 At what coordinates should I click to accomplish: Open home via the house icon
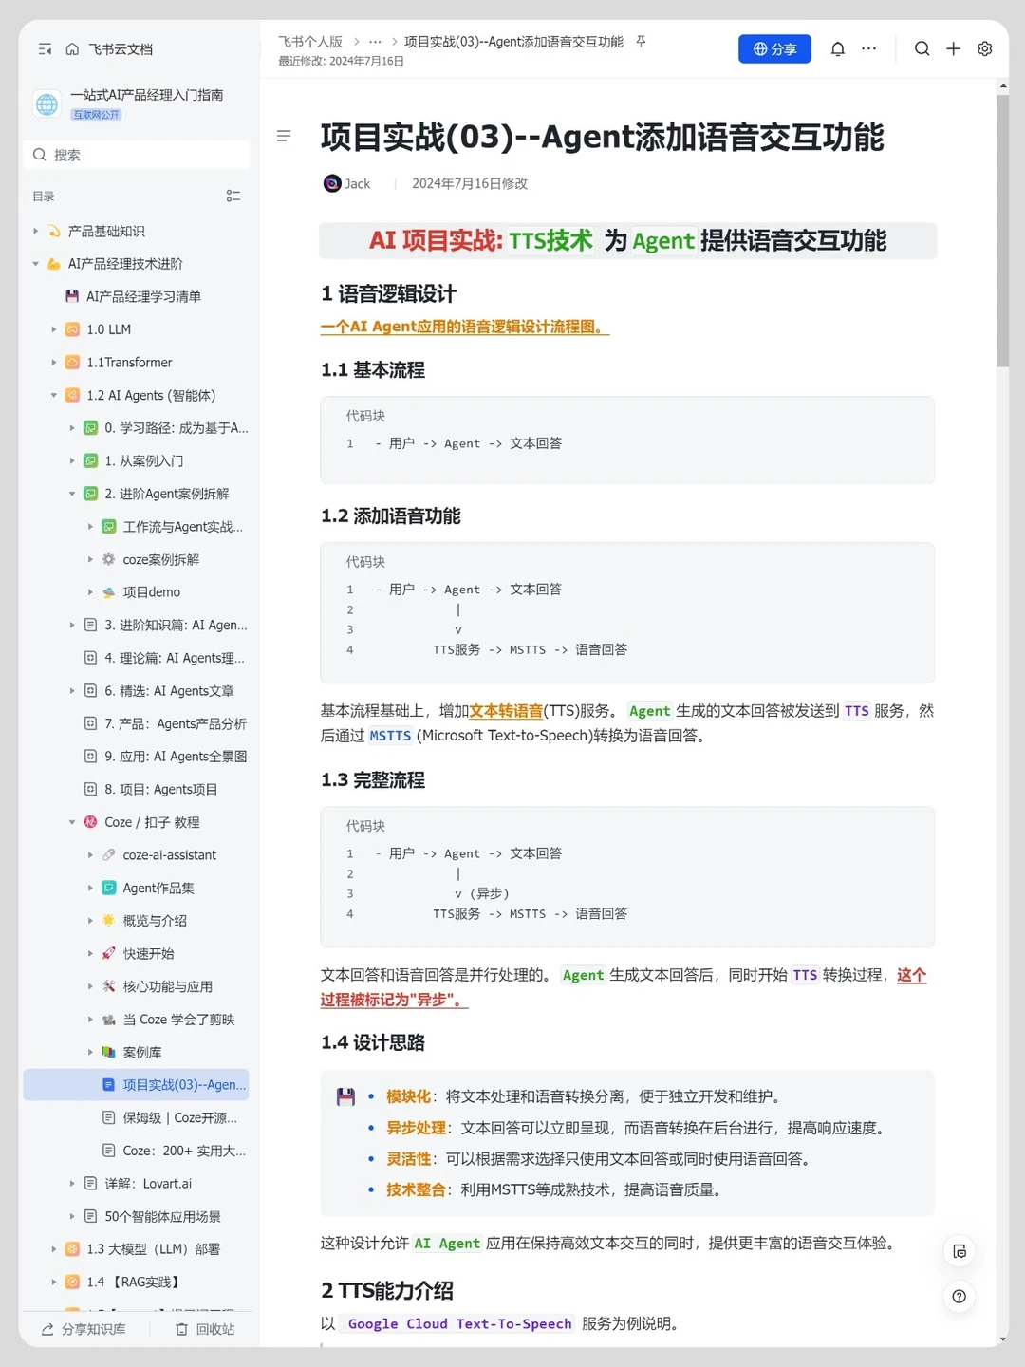pyautogui.click(x=72, y=49)
